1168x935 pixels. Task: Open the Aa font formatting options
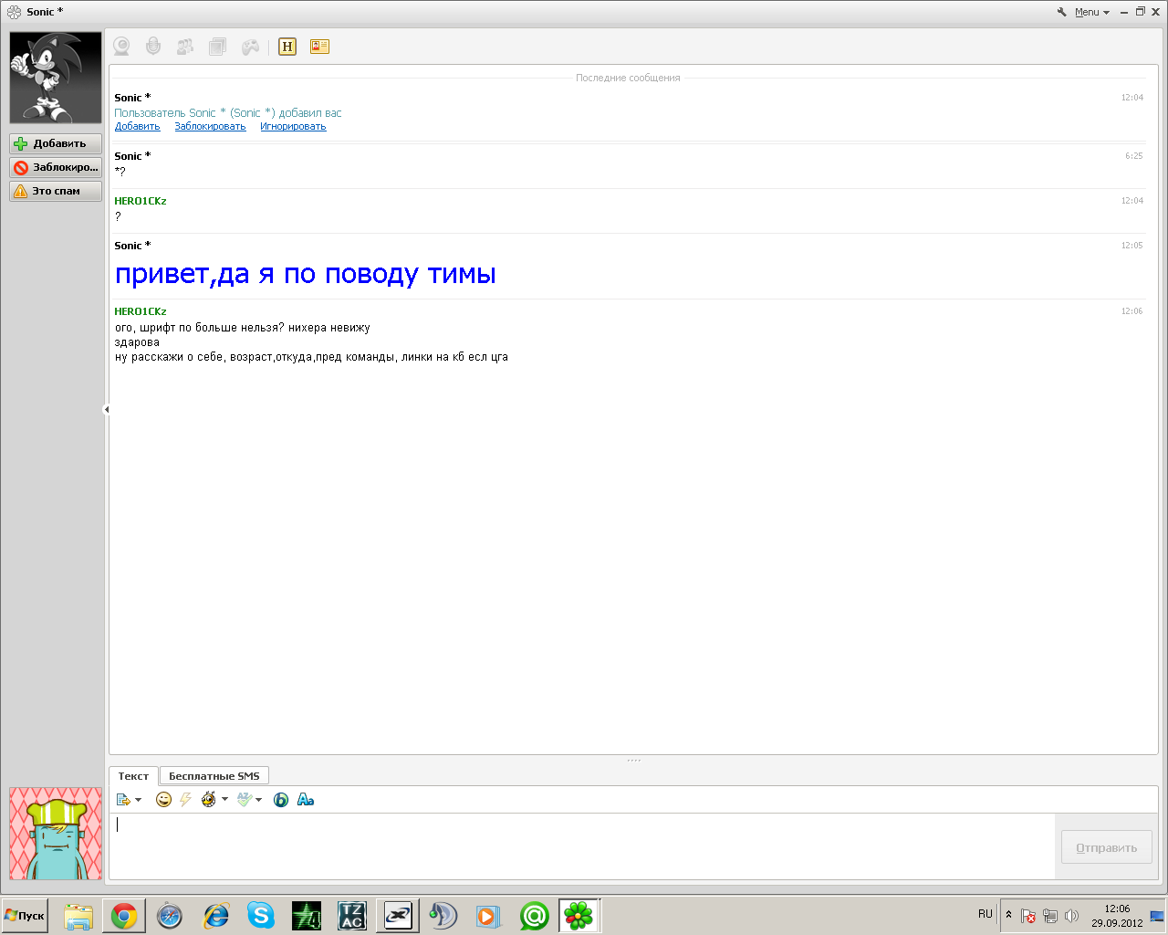(306, 800)
